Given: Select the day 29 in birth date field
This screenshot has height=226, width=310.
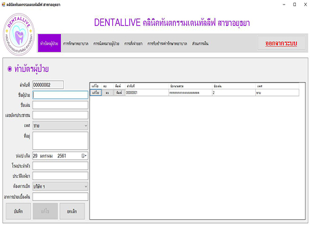Looking at the screenshot, I should (35, 156).
